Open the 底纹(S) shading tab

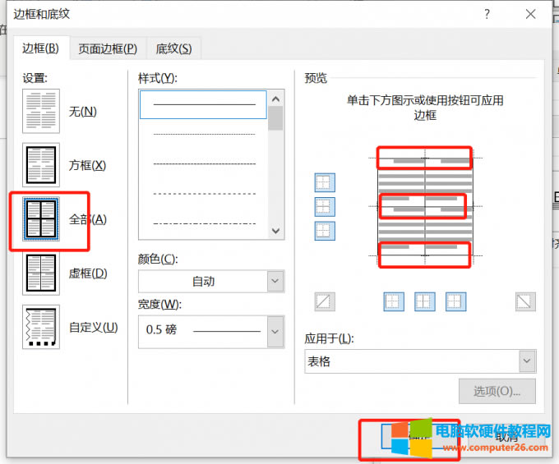pyautogui.click(x=173, y=48)
